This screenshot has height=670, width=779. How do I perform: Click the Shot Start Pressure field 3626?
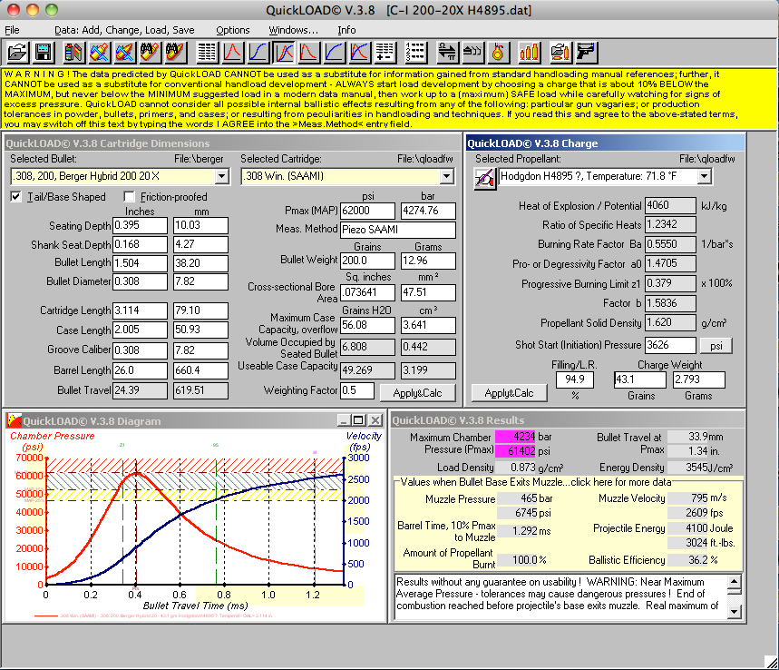tap(670, 345)
